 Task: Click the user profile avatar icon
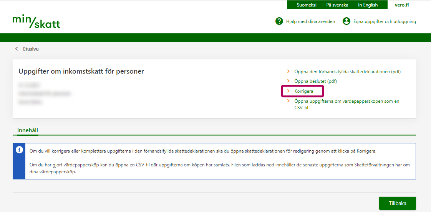(x=347, y=21)
